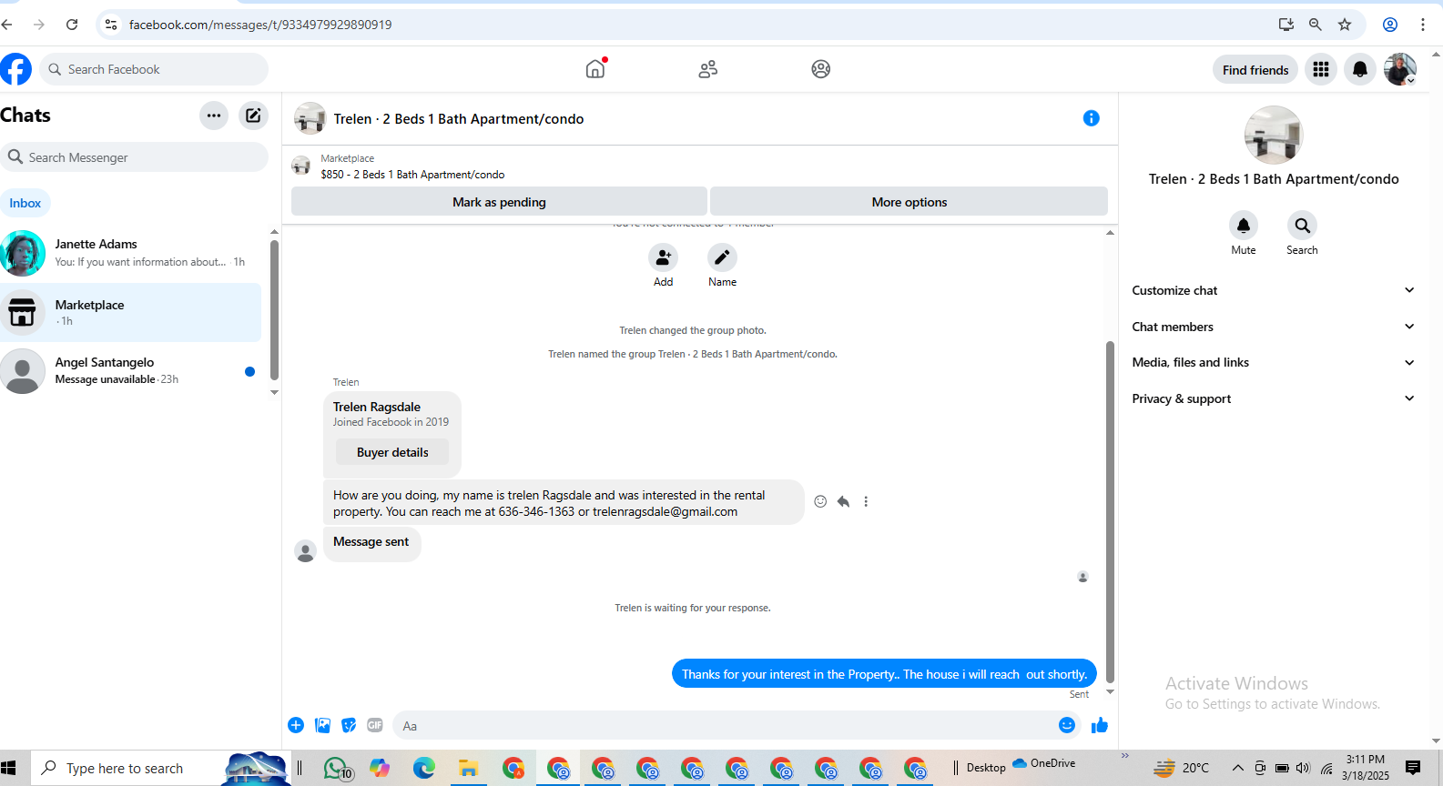The height and width of the screenshot is (786, 1443).
Task: Open the account profile picture menu
Action: pos(1400,69)
